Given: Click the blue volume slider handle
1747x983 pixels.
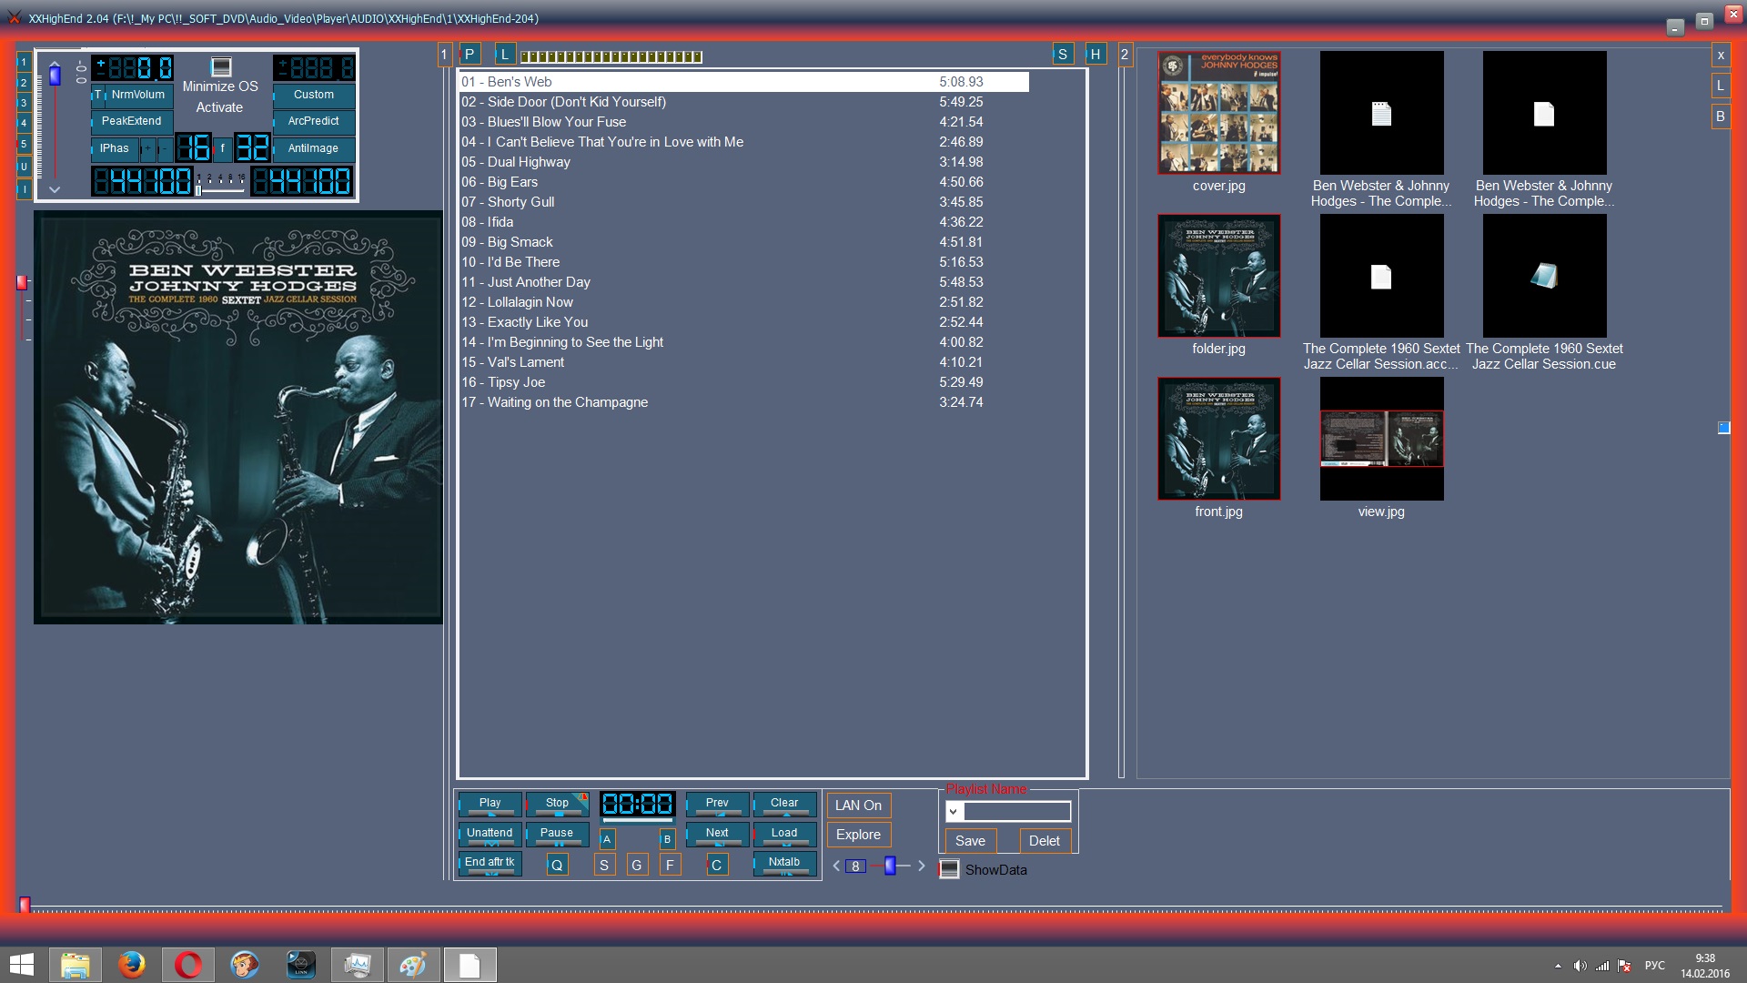Looking at the screenshot, I should coord(55,76).
